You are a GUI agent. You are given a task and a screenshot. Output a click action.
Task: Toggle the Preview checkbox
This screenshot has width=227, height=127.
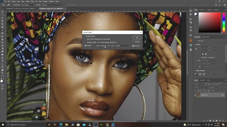click(133, 46)
